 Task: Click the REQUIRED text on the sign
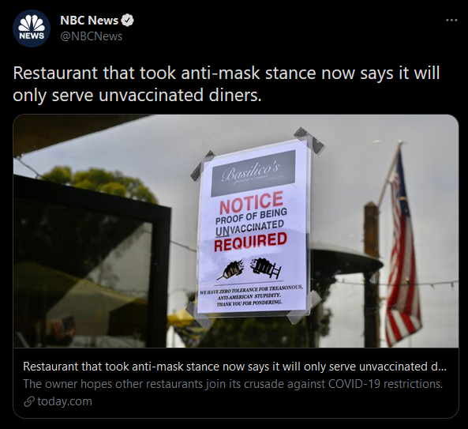(250, 243)
